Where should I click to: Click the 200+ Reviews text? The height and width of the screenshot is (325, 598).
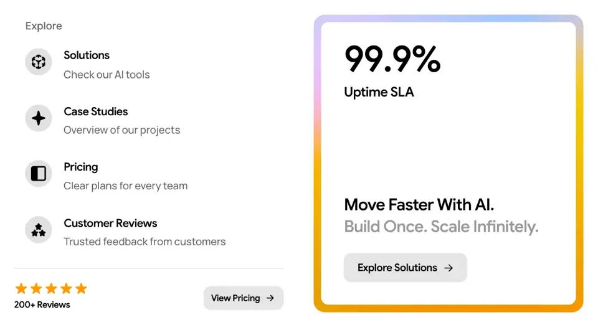tap(42, 305)
